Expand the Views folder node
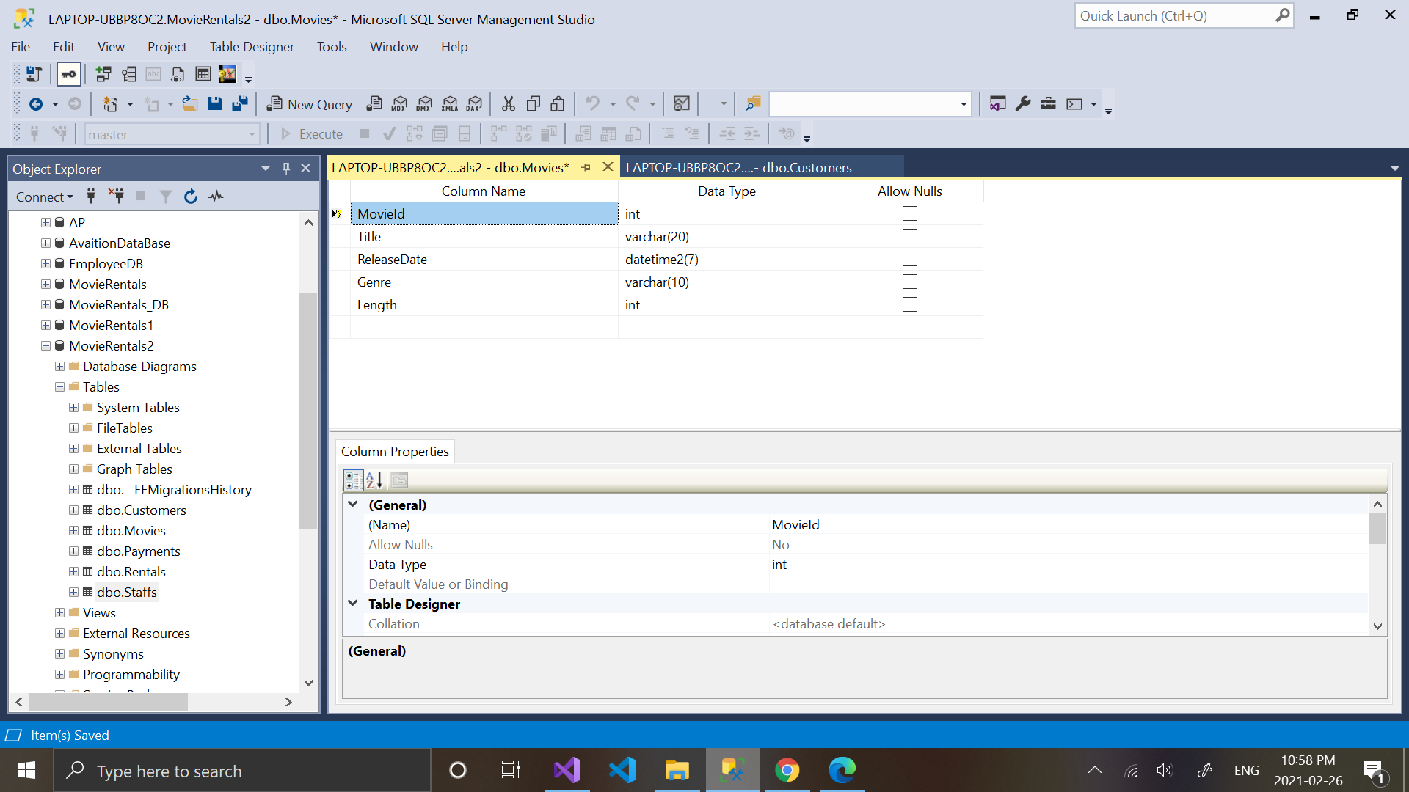The width and height of the screenshot is (1409, 792). [x=59, y=612]
